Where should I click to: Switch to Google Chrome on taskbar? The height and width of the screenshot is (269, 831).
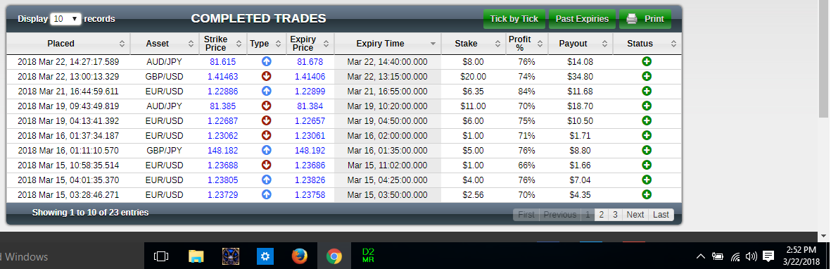[334, 257]
